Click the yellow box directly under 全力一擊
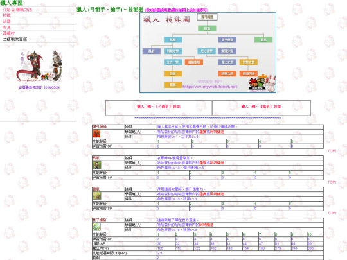 click(x=173, y=74)
